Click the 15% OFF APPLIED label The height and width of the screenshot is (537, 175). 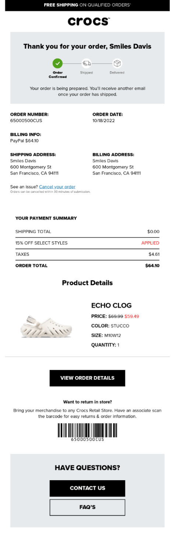[150, 243]
